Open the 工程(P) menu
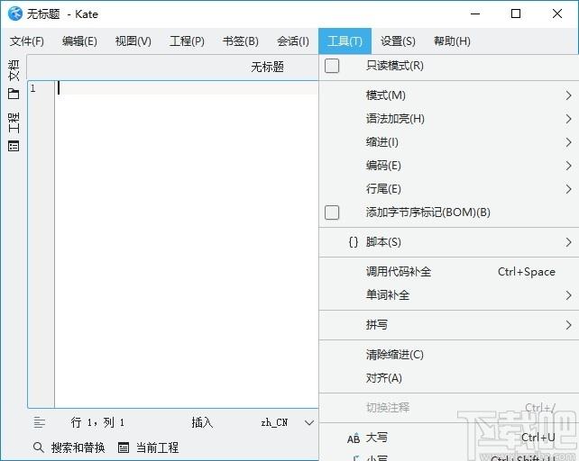 tap(187, 41)
